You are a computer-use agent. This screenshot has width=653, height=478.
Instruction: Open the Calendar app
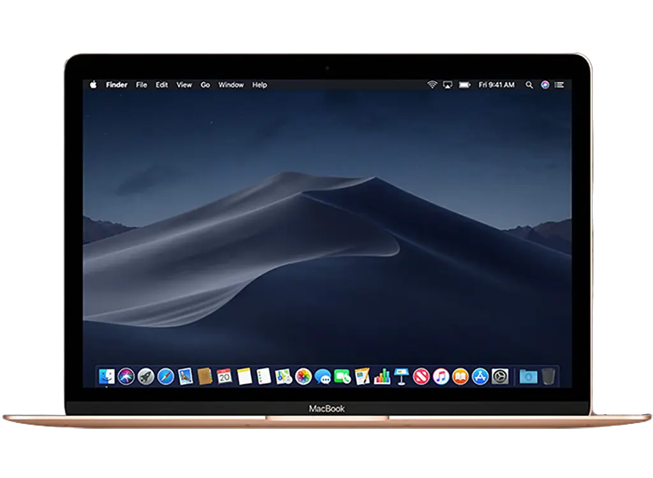tap(223, 377)
